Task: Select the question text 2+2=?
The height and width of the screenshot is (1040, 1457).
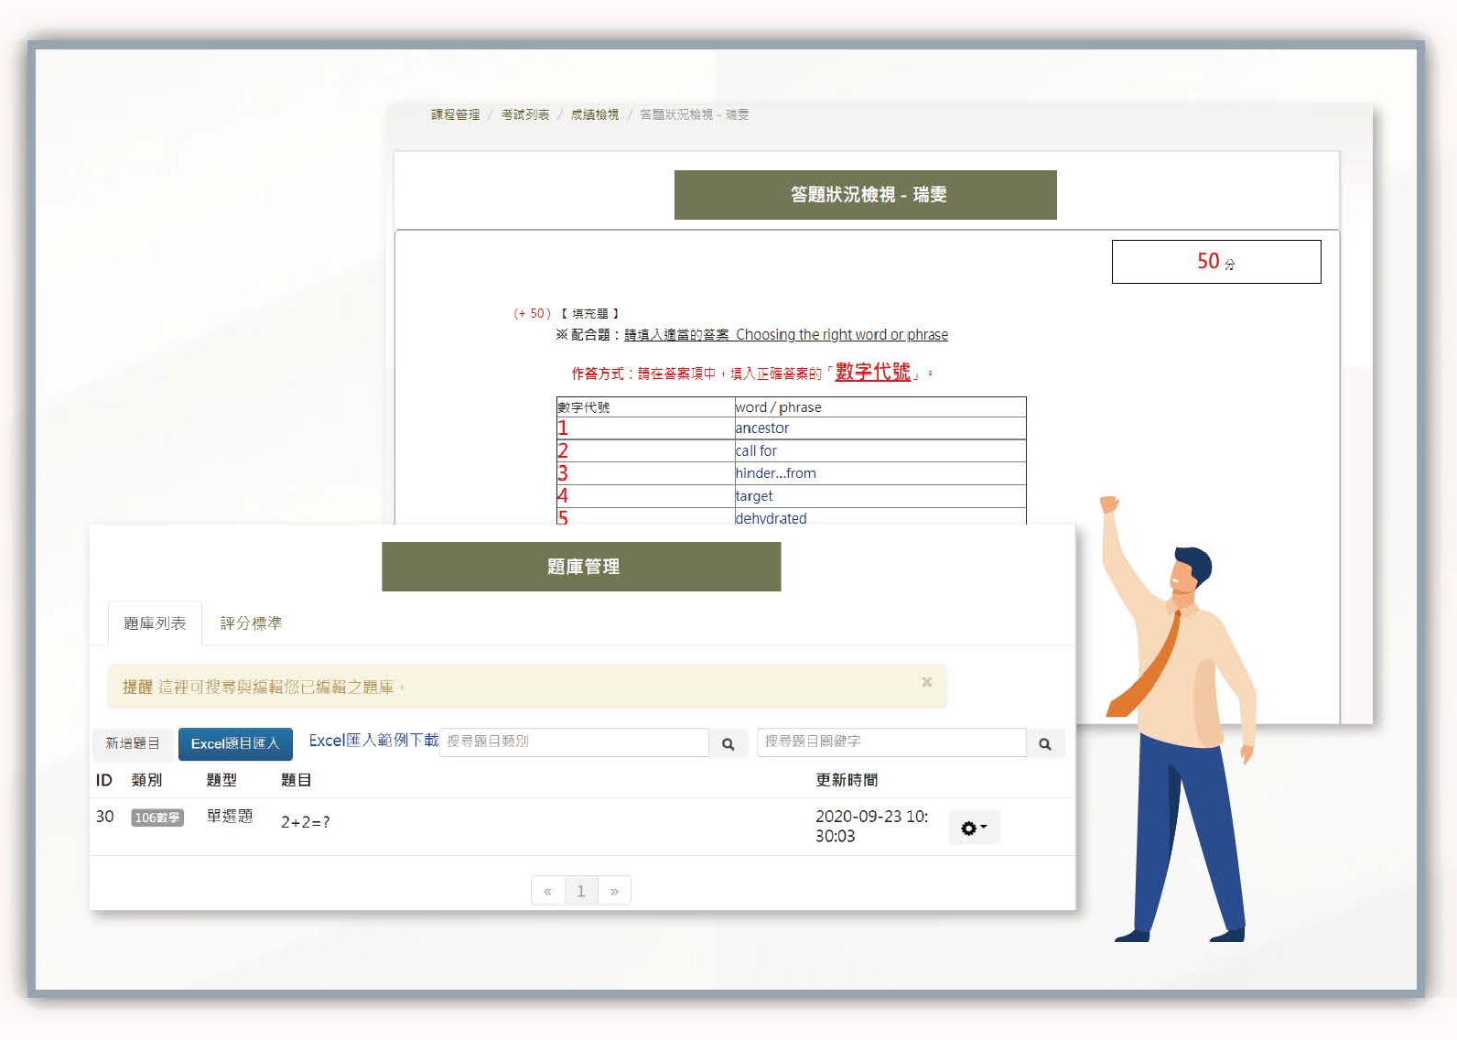Action: pos(305,822)
